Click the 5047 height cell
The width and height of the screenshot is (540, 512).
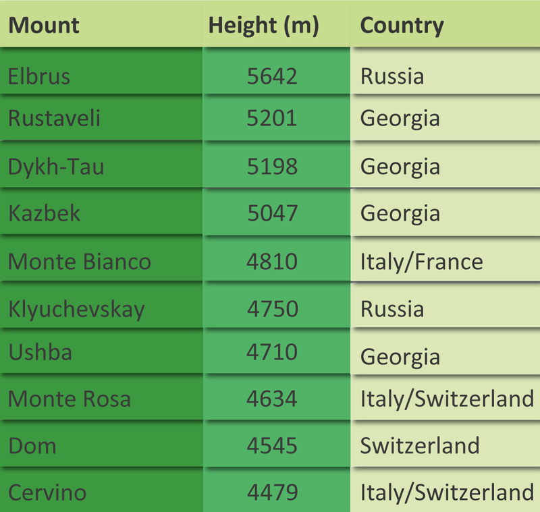(272, 213)
